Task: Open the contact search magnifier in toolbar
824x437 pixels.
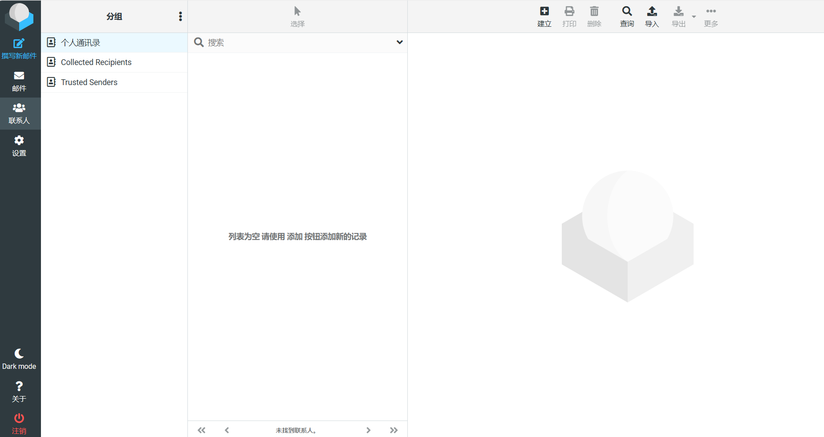Action: click(x=627, y=12)
